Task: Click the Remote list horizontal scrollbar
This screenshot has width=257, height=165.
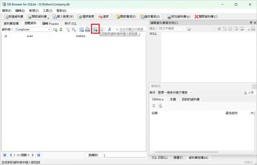Action: coord(186,152)
